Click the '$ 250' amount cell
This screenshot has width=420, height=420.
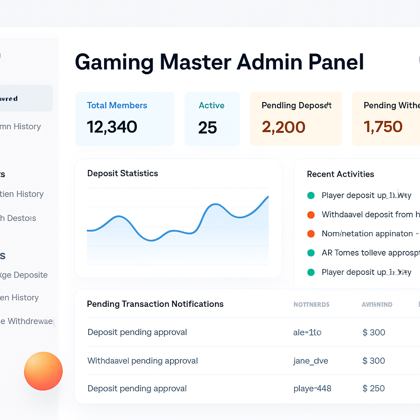coord(374,388)
